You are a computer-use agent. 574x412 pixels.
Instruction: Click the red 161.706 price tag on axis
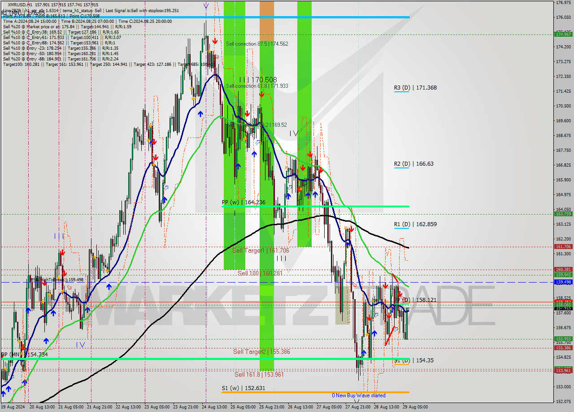[x=563, y=247]
